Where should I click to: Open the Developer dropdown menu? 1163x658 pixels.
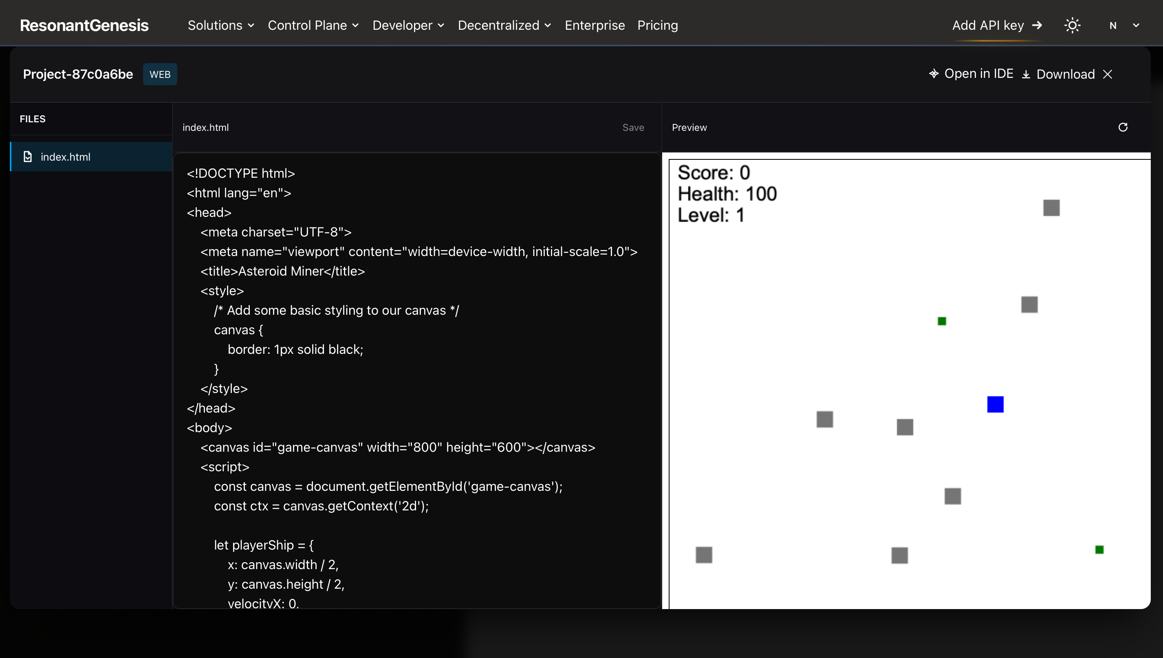click(408, 25)
